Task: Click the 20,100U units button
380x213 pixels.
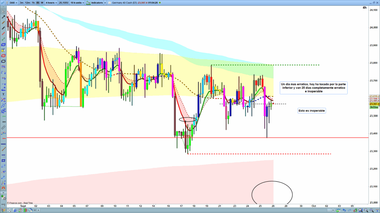Action: (x=63, y=3)
